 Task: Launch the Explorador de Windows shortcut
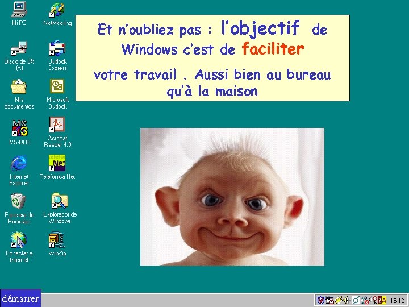[x=60, y=208]
